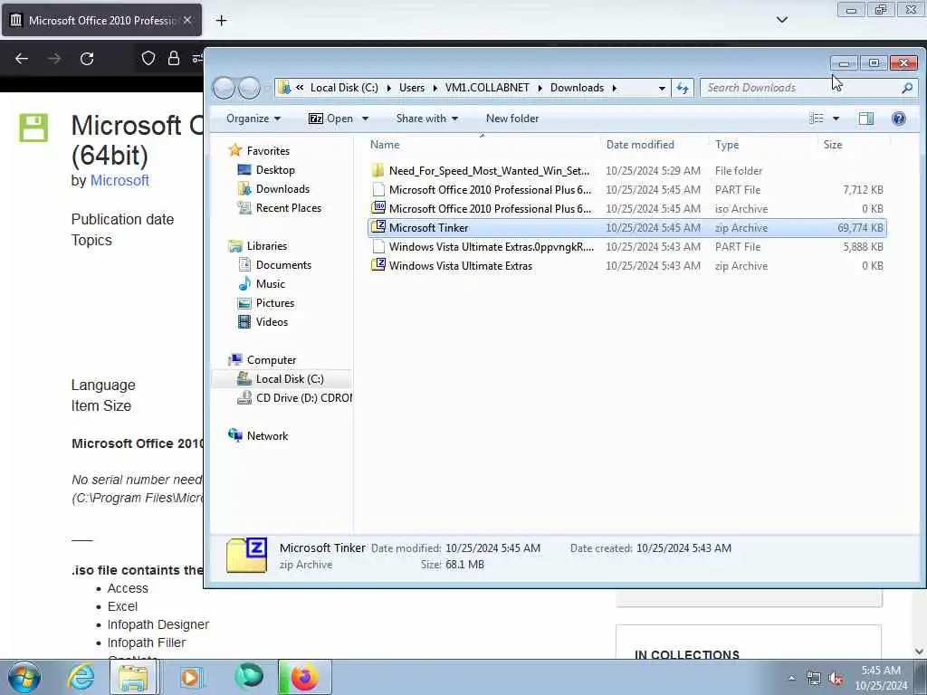Open the Firefox list all tabs arrow
Screen dimensions: 927x695
coord(781,20)
